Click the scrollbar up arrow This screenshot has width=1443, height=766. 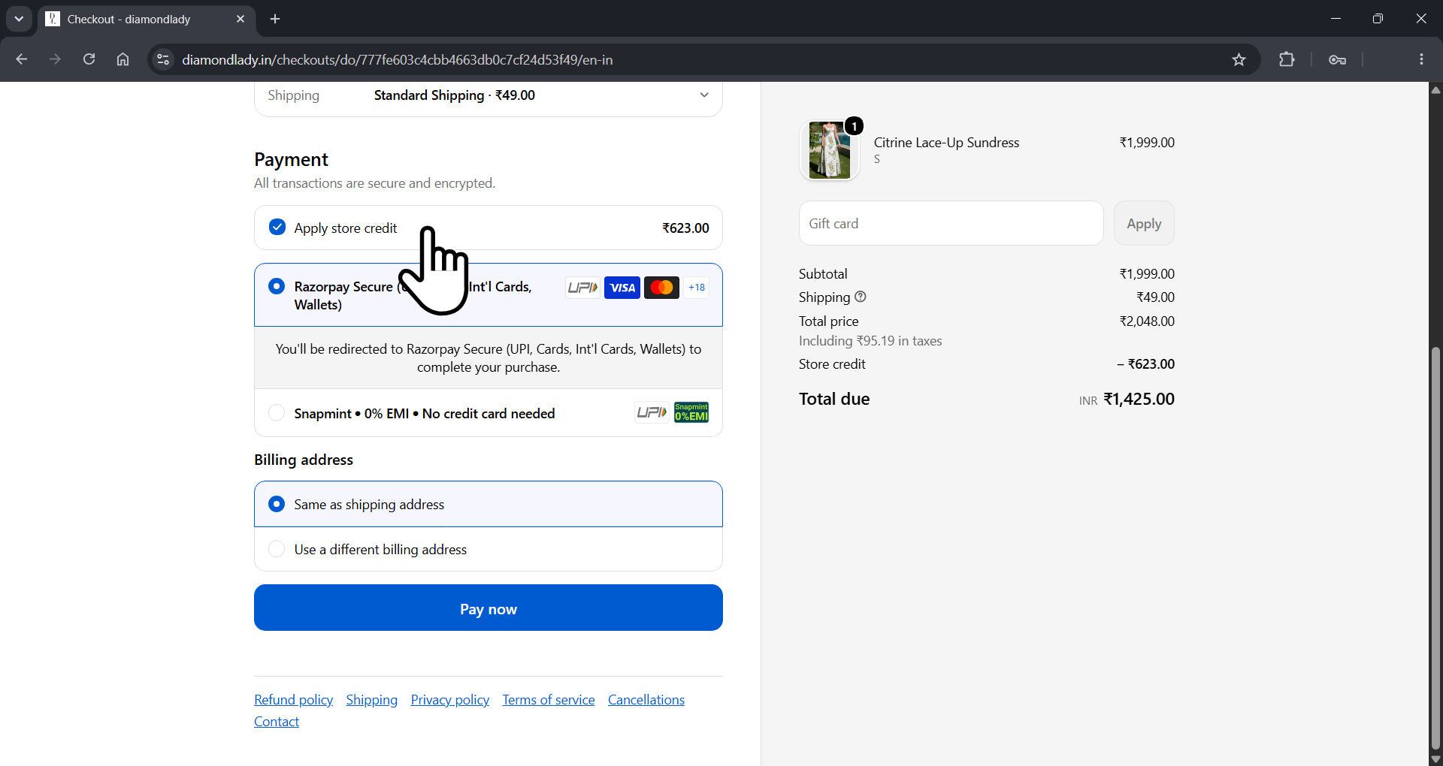pyautogui.click(x=1435, y=89)
